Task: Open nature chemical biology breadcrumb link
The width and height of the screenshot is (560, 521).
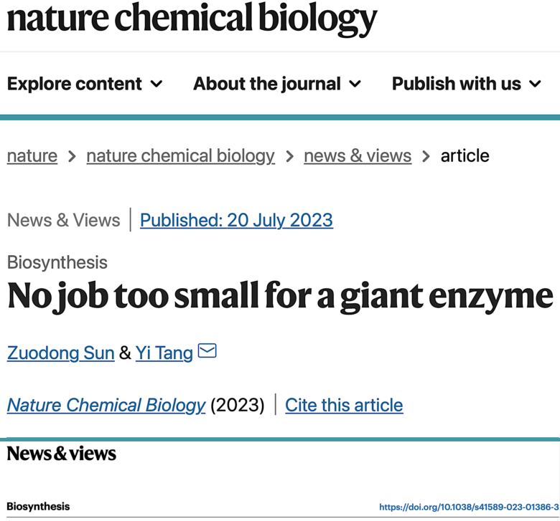Action: tap(180, 156)
